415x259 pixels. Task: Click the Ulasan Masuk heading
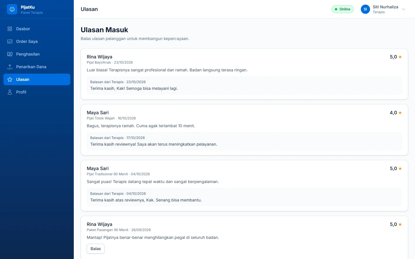pyautogui.click(x=104, y=30)
